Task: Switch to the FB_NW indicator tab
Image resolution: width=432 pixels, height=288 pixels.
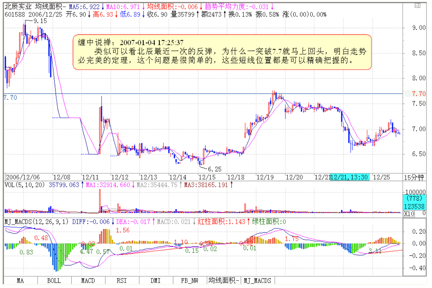Action: tap(189, 280)
